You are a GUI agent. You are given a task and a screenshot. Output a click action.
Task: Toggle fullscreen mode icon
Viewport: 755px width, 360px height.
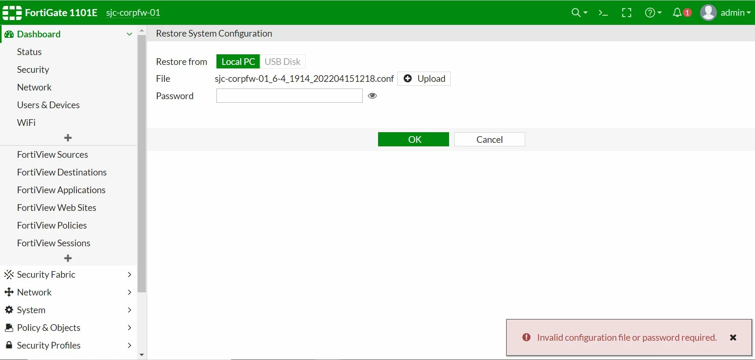626,13
